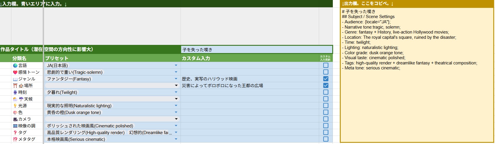Click the camera icon beside カメラ
Screen dimensions: 495x144
point(15,119)
